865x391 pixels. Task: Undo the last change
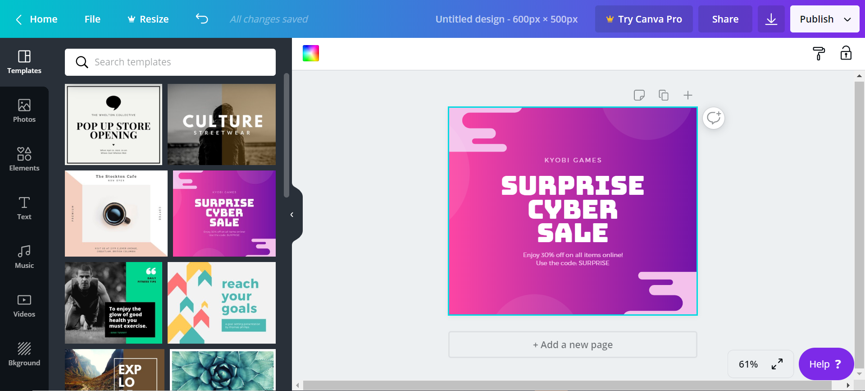point(202,19)
